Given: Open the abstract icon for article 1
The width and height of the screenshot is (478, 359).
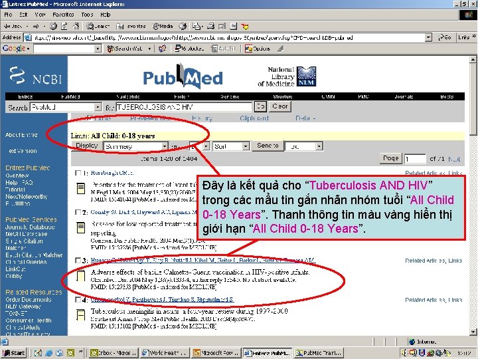Looking at the screenshot, I should click(81, 188).
